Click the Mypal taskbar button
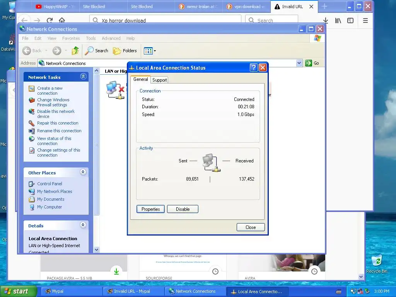396x297 pixels. click(x=71, y=292)
